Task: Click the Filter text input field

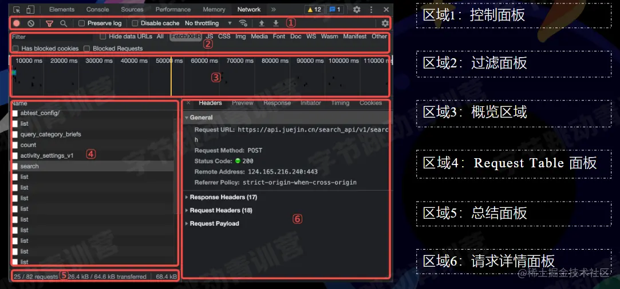Action: point(53,37)
